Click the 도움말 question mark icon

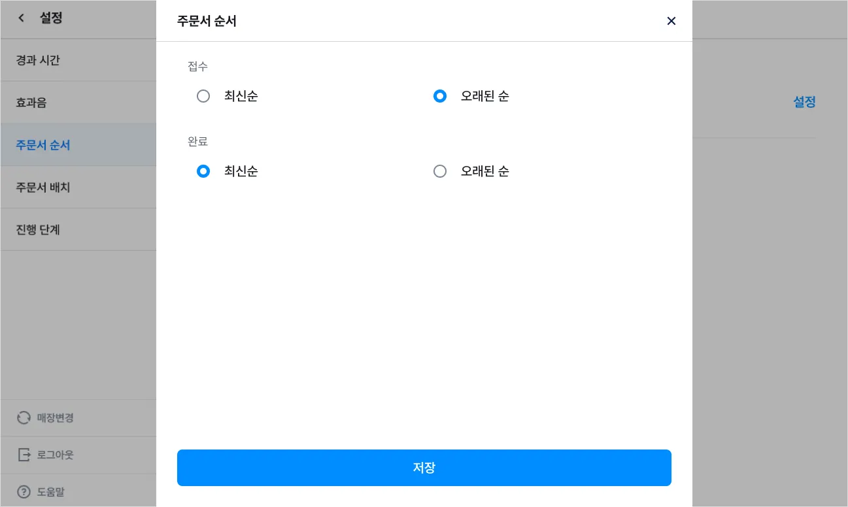(24, 492)
